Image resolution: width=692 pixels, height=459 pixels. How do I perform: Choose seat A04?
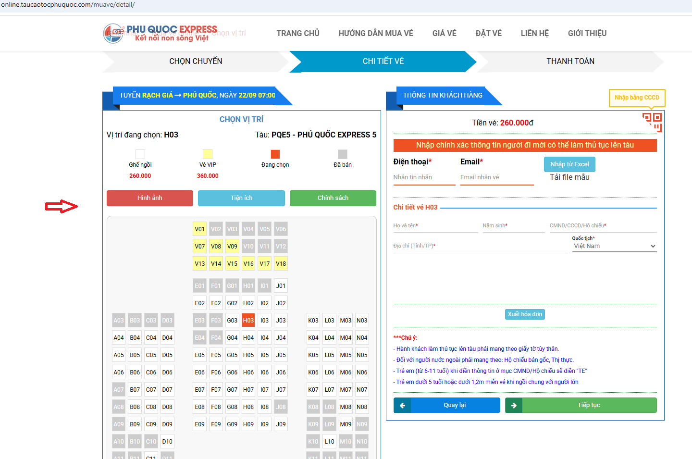(119, 338)
